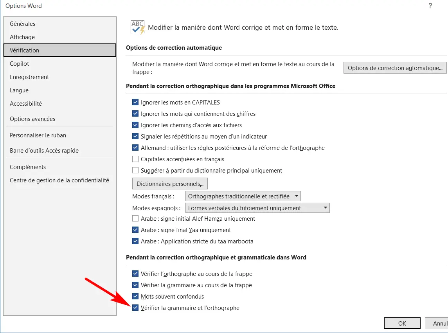Viewport: 448px width, 333px height.
Task: Go to Enregistrement settings
Action: pyautogui.click(x=60, y=77)
